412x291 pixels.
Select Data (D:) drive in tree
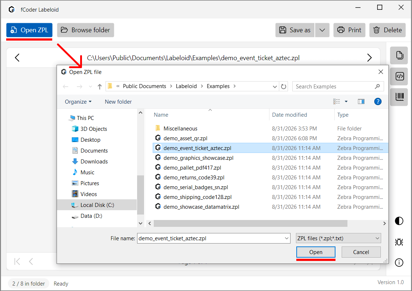91,216
